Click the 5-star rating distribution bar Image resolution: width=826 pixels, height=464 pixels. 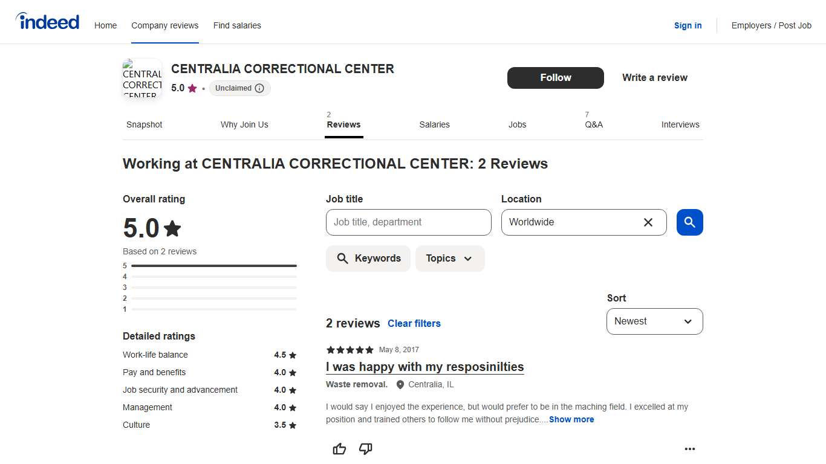(x=210, y=265)
